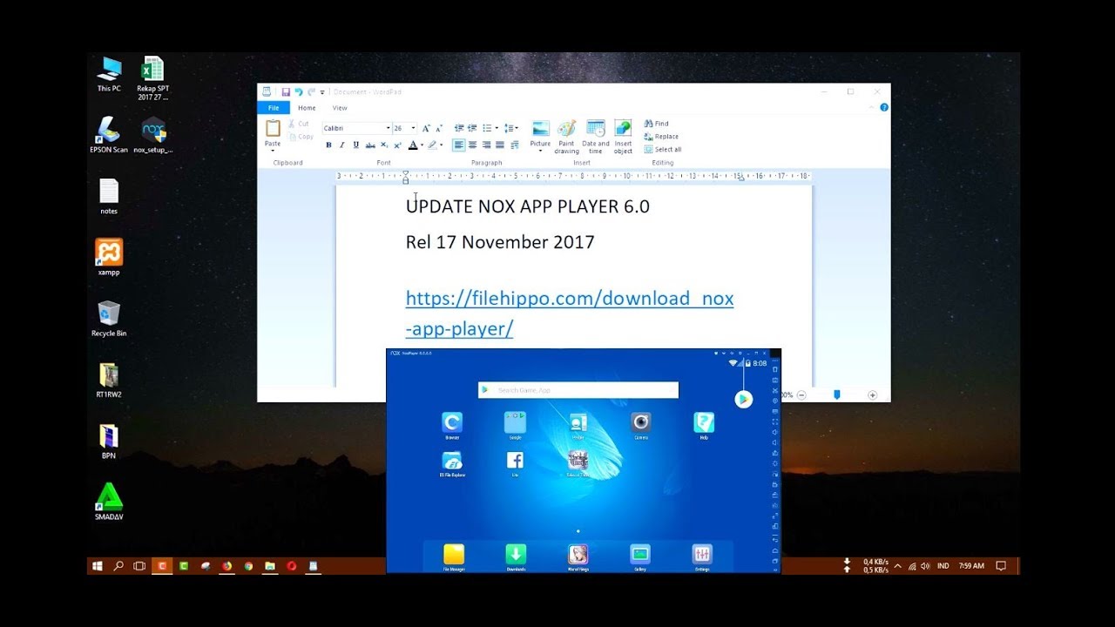Expand the text color dropdown arrow
The width and height of the screenshot is (1115, 627).
point(422,145)
